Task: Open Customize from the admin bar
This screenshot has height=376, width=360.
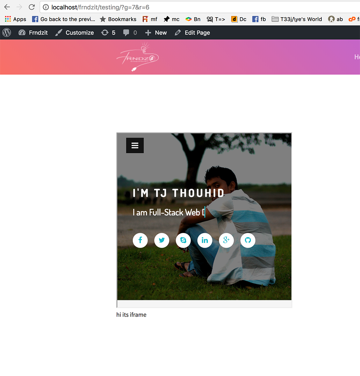Action: pyautogui.click(x=75, y=32)
